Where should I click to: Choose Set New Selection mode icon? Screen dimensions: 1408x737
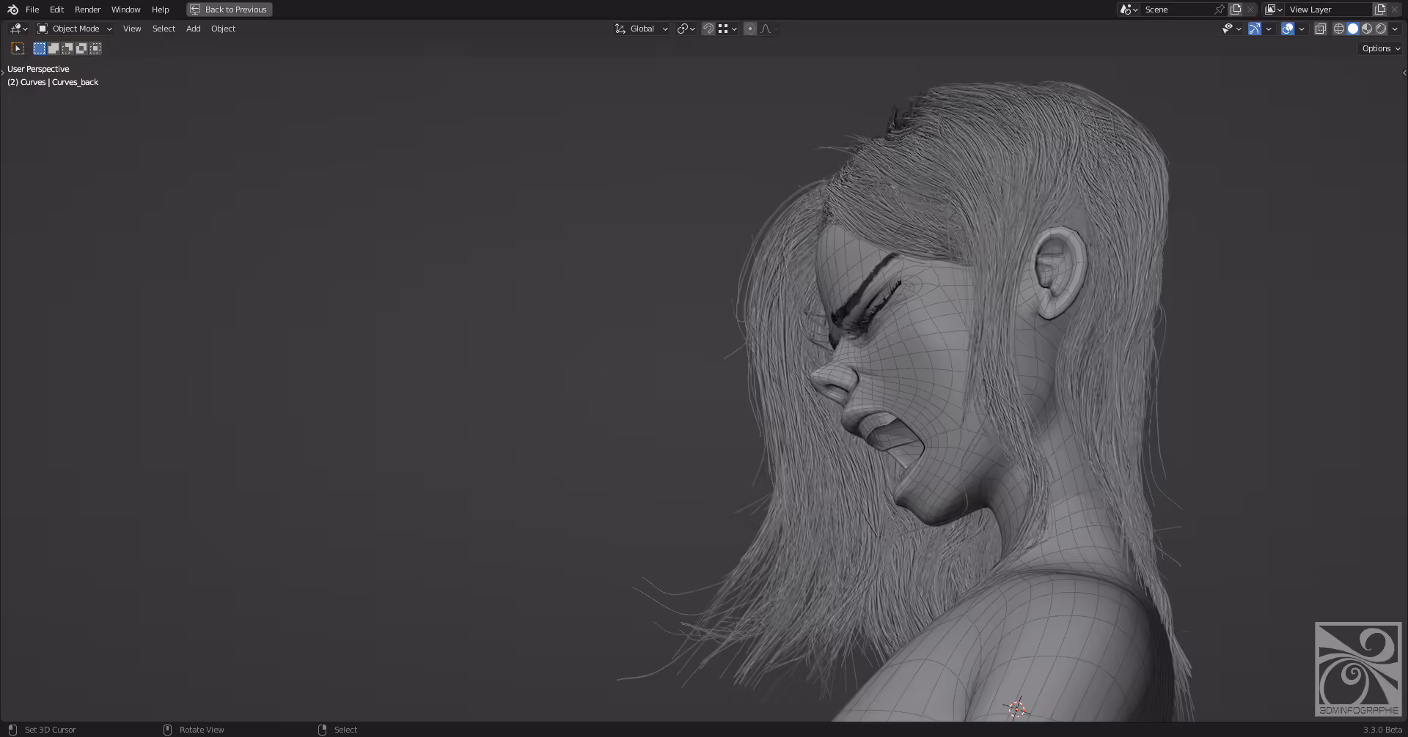[x=40, y=48]
